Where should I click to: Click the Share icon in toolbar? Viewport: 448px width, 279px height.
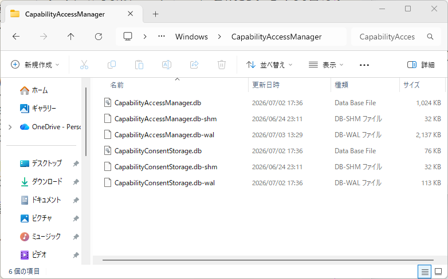[x=194, y=65]
